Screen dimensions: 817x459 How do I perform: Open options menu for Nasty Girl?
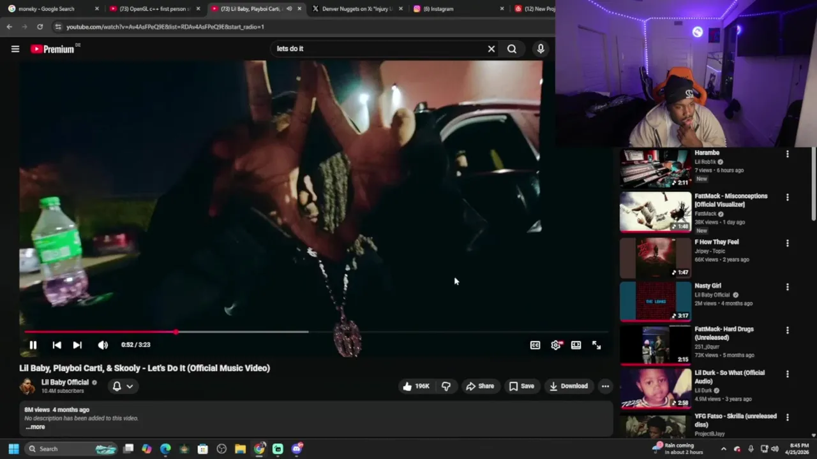787,287
